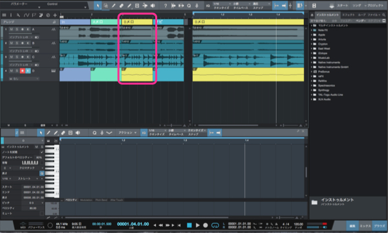The image size is (388, 233).
Task: Select the Eraser tool in top toolbar
Action: (x=122, y=6)
